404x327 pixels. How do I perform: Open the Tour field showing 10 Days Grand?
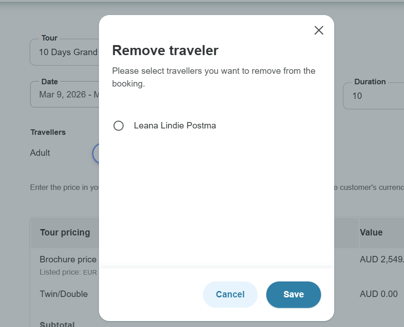click(x=68, y=52)
